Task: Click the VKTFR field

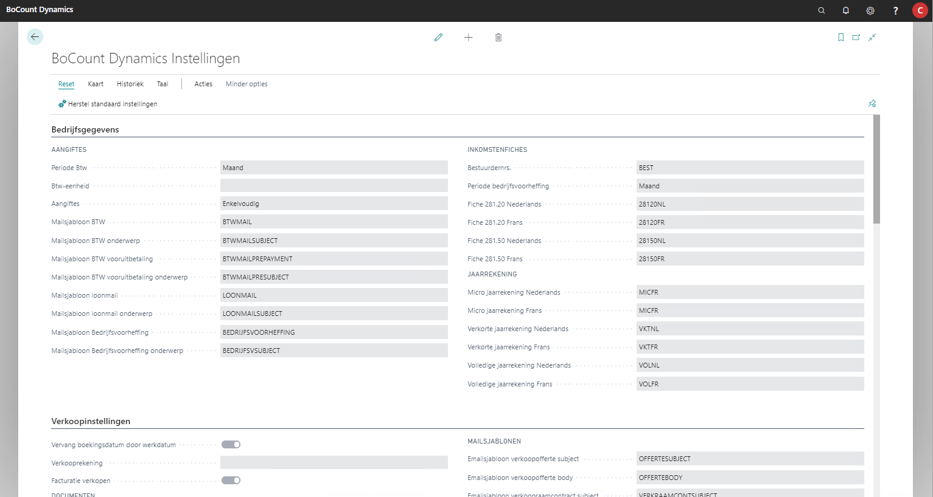Action: pyautogui.click(x=750, y=347)
